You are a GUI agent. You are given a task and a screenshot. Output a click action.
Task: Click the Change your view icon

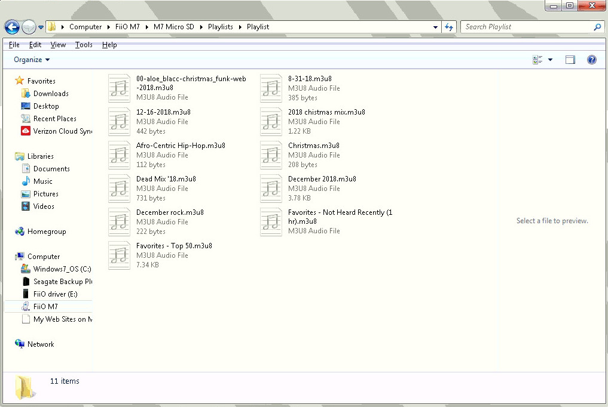coord(537,60)
